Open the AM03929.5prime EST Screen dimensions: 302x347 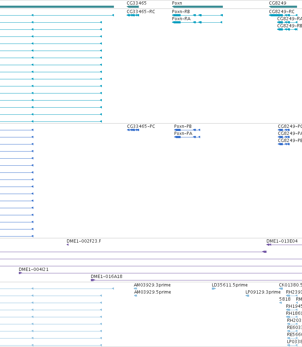136,296
